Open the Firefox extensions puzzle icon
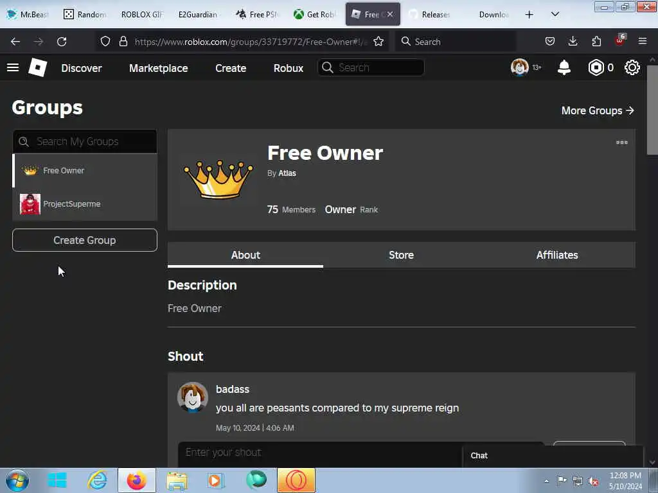 (x=596, y=41)
